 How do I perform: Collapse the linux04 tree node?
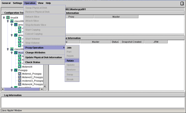4,18
